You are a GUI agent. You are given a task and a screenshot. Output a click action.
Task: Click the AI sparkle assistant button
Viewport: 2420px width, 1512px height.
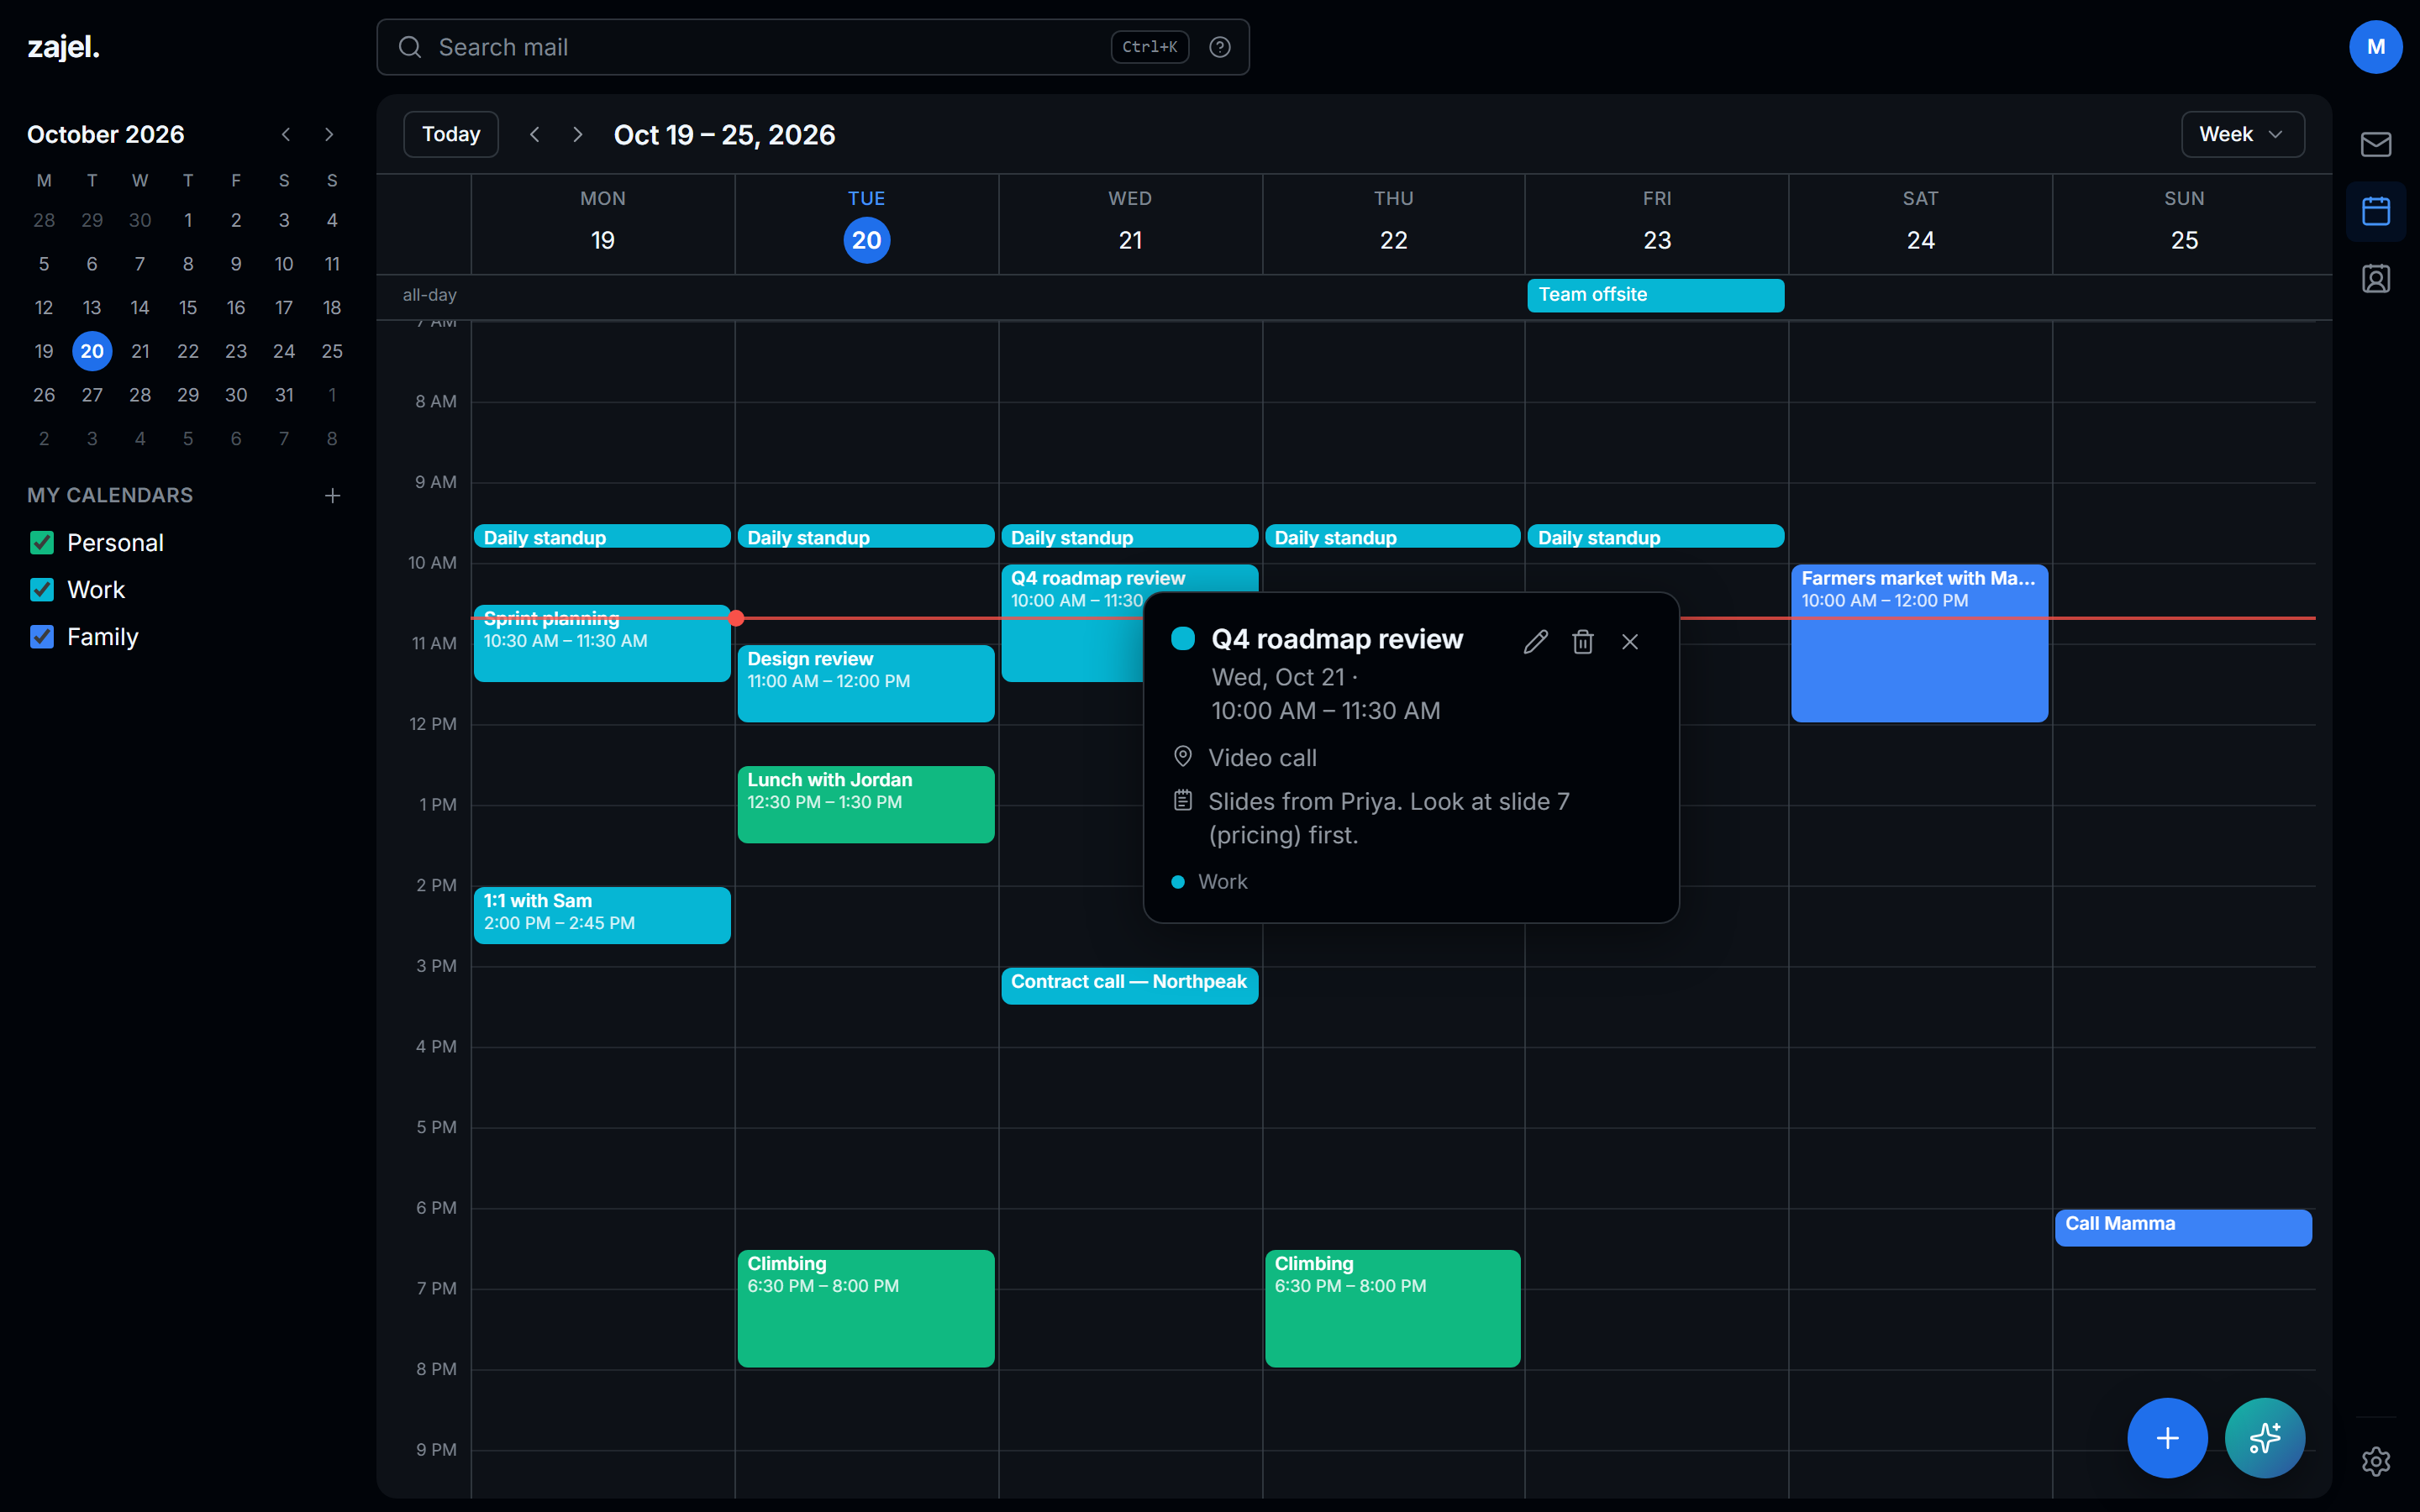pyautogui.click(x=2264, y=1437)
